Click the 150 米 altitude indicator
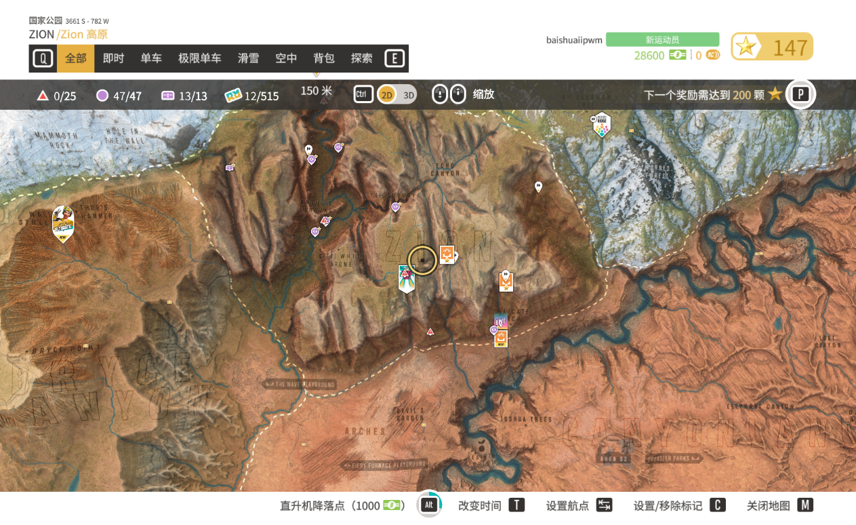The image size is (856, 525). 317,91
